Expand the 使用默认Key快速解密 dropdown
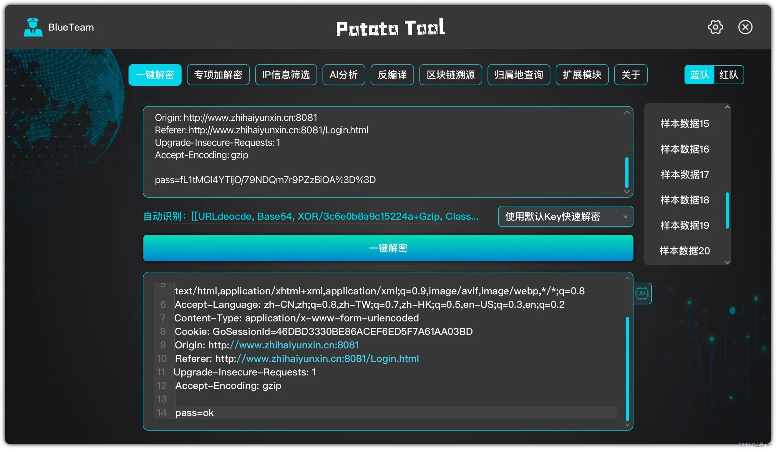 (565, 217)
